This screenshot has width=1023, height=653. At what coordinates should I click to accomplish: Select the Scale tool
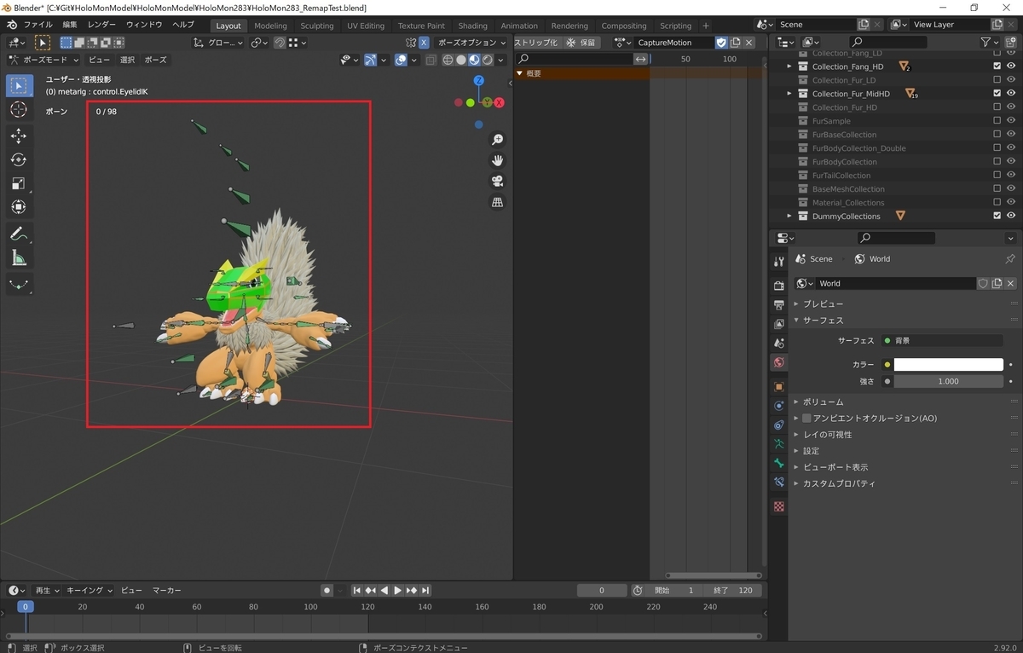coord(20,183)
